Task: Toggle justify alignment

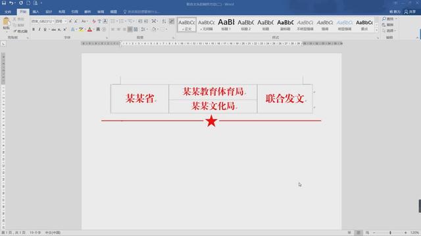Action: click(x=130, y=29)
